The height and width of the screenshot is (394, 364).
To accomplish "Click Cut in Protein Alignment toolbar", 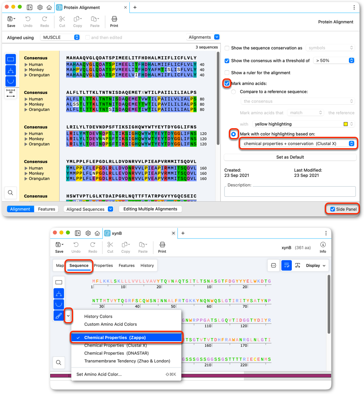I will click(62, 22).
